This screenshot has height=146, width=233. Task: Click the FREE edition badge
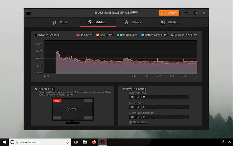tap(134, 13)
